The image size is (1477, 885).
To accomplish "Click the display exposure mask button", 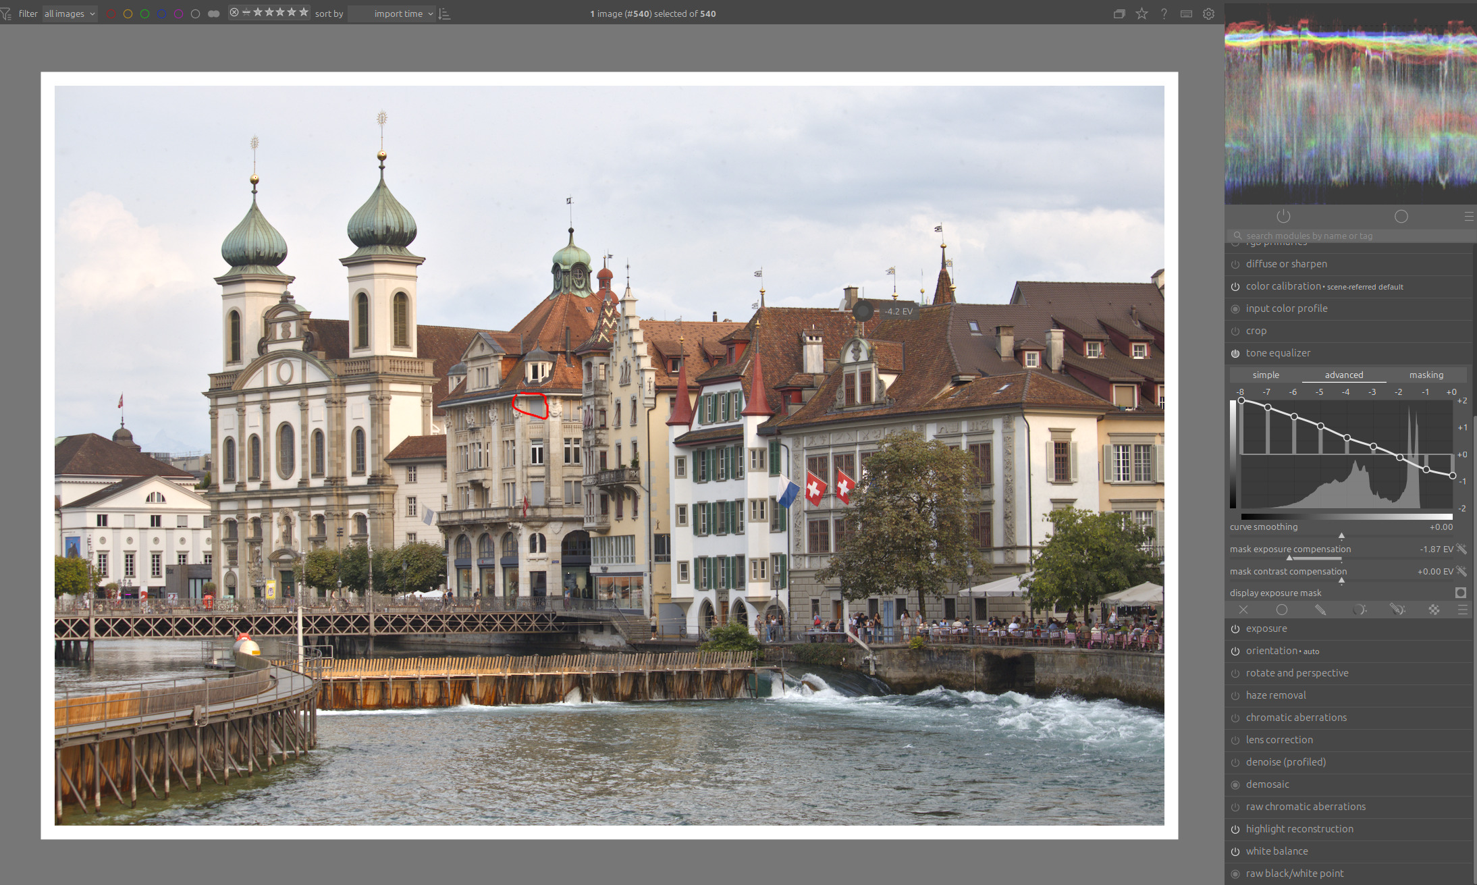I will (x=1460, y=593).
